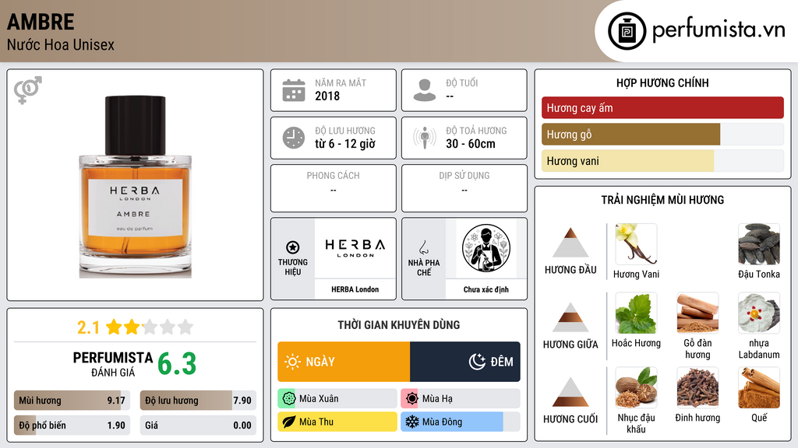Click the Mùa Thu season bar

point(337,422)
